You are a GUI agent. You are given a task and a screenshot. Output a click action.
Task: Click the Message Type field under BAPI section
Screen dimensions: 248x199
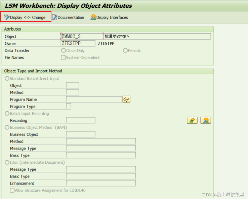pyautogui.click(x=101, y=148)
